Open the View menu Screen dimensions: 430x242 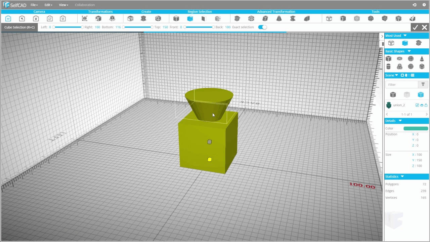click(x=63, y=5)
